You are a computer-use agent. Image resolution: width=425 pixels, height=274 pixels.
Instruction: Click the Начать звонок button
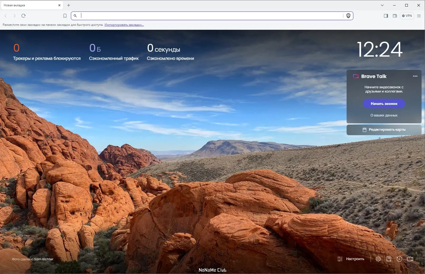[384, 104]
